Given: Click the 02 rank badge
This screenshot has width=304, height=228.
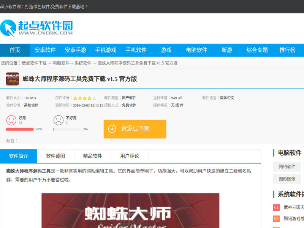Looking at the screenshot, I should click(x=276, y=219).
